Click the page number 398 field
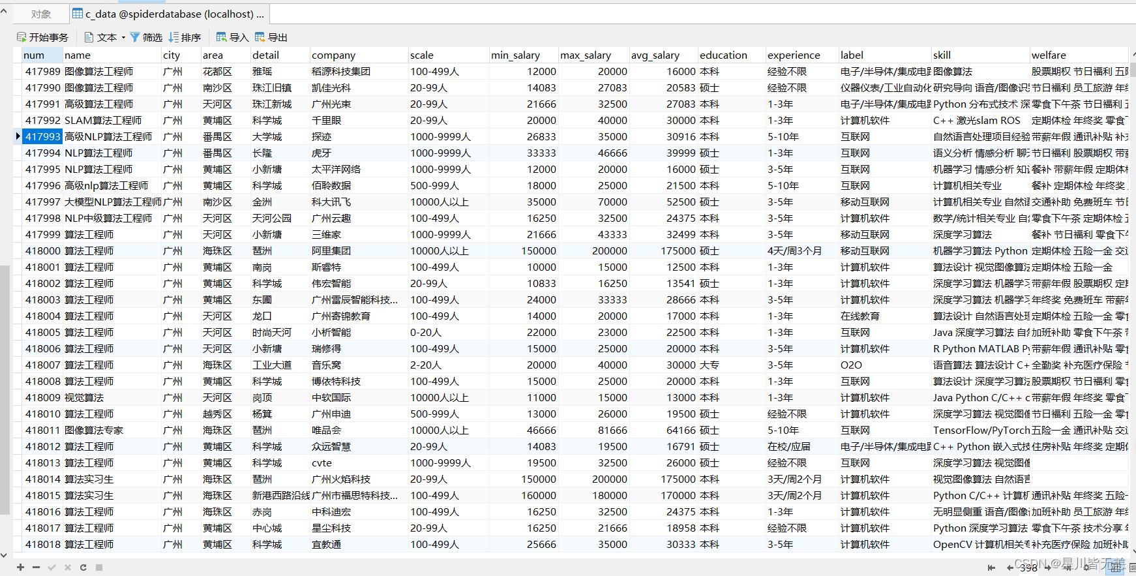This screenshot has height=576, width=1136. coord(1028,568)
